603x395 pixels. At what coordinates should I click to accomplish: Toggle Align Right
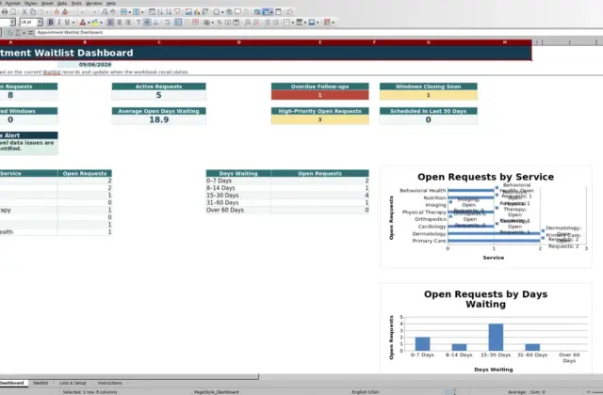click(128, 23)
